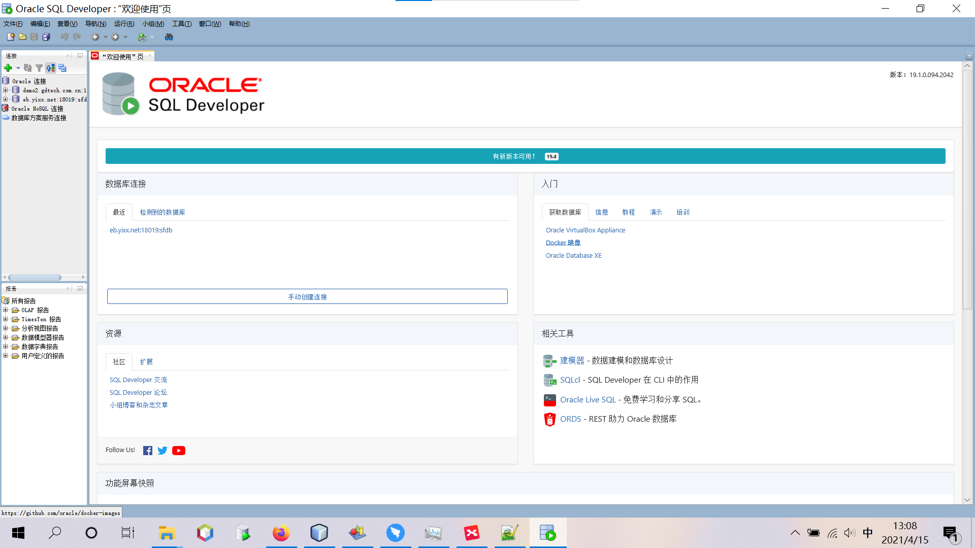
Task: Click the Save All toolbar icon
Action: tap(46, 37)
